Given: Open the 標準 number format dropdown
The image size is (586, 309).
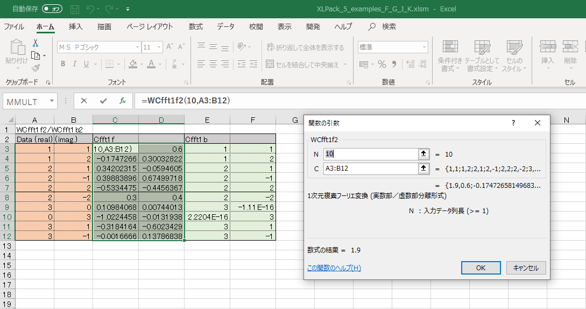Looking at the screenshot, I should click(x=424, y=47).
